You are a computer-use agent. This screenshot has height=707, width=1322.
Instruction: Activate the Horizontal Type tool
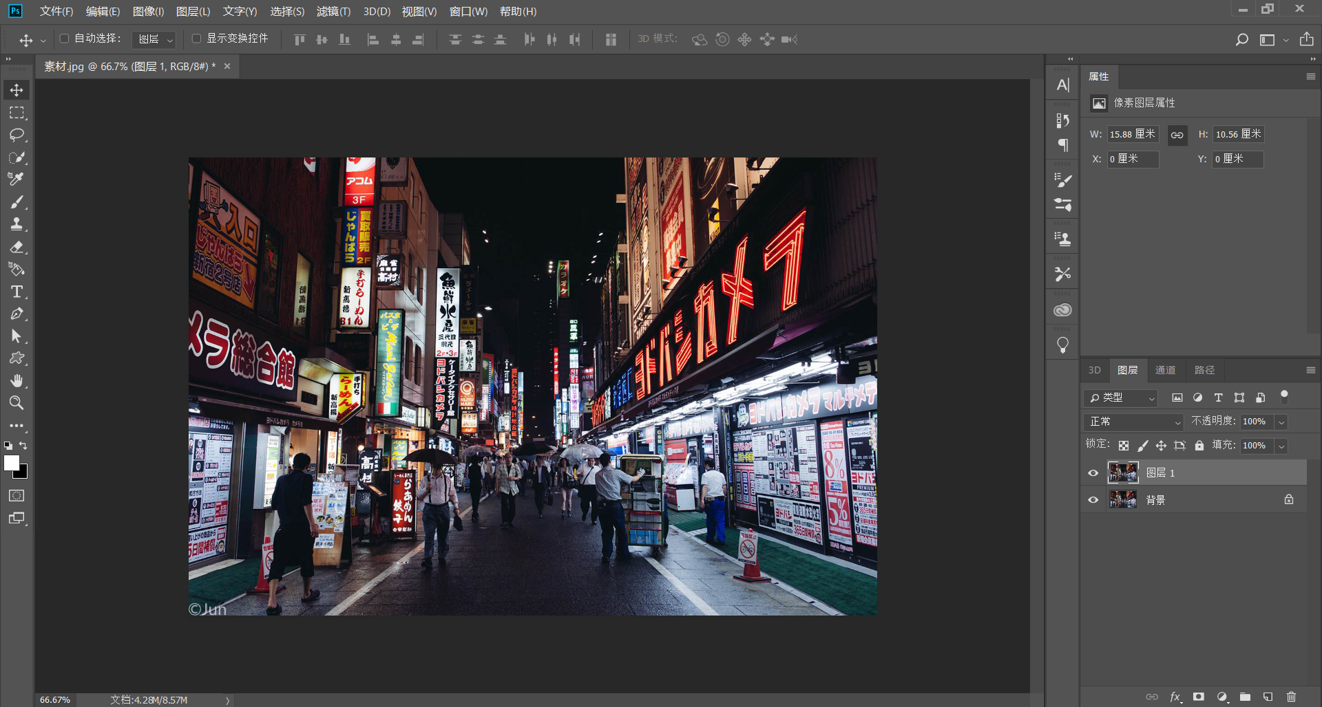pos(17,292)
